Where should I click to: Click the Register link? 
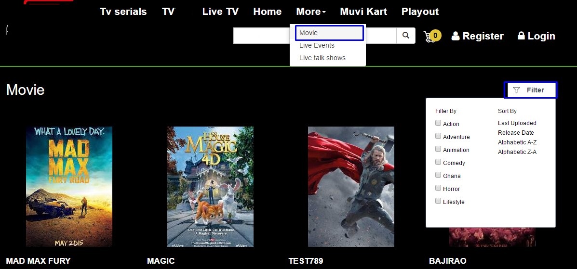478,36
